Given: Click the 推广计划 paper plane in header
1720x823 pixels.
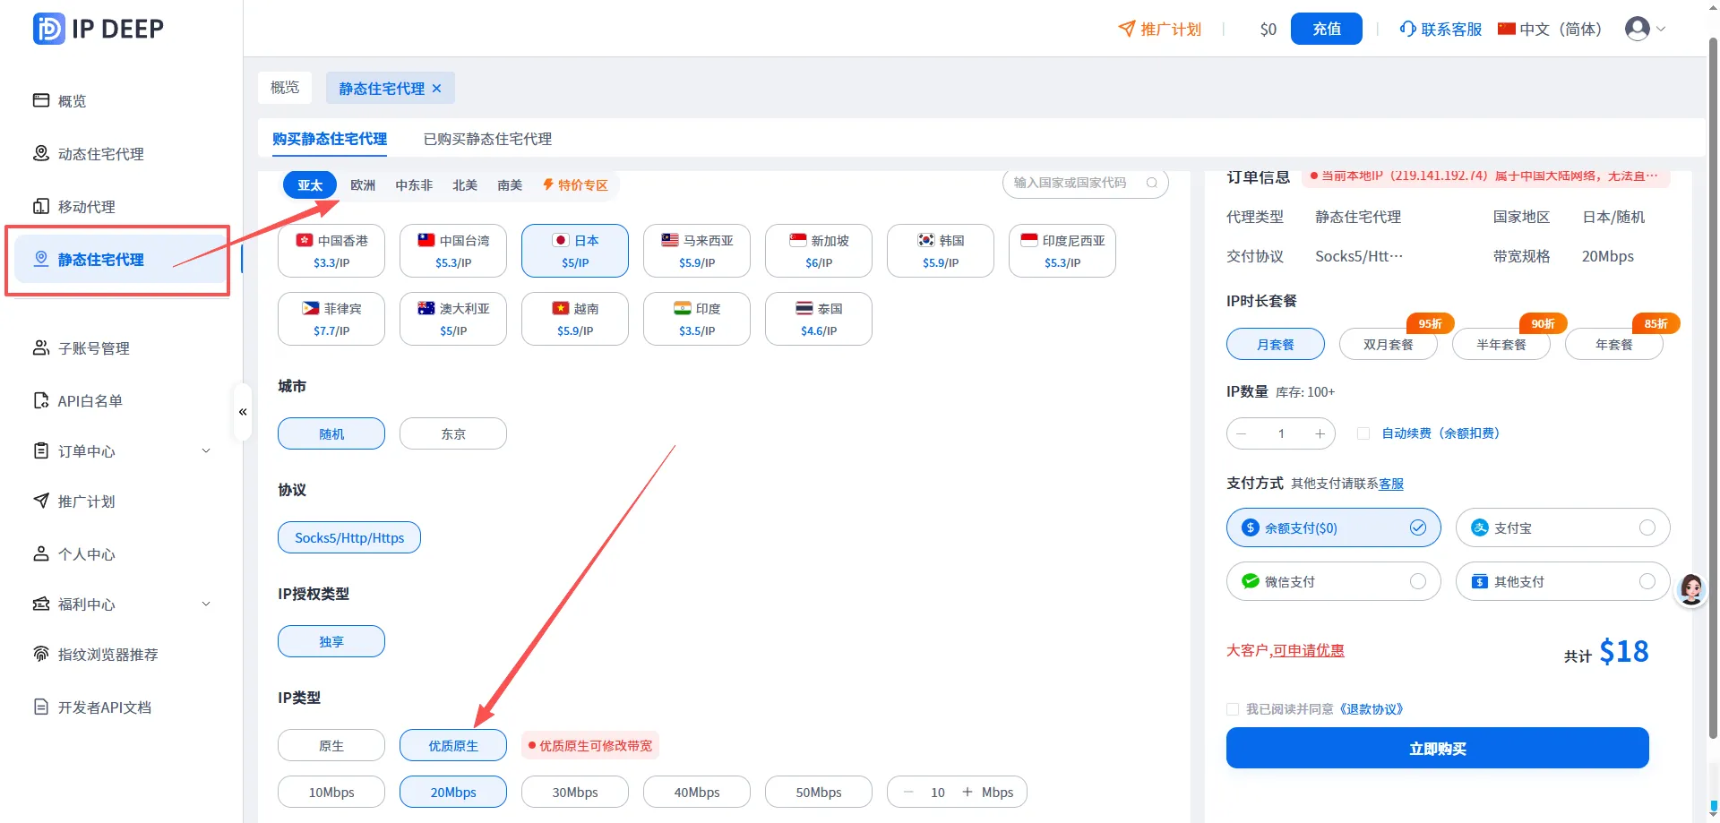Looking at the screenshot, I should pos(1127,29).
